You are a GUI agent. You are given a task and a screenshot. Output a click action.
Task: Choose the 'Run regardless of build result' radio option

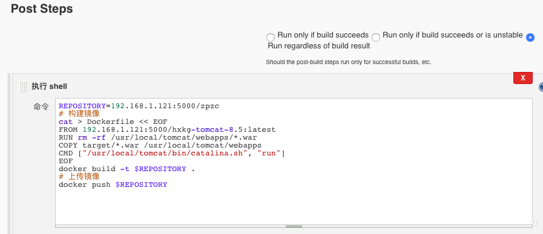[x=530, y=37]
